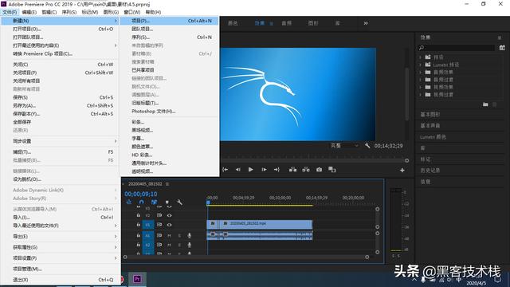Open program monitor settings wrench

tap(367, 145)
